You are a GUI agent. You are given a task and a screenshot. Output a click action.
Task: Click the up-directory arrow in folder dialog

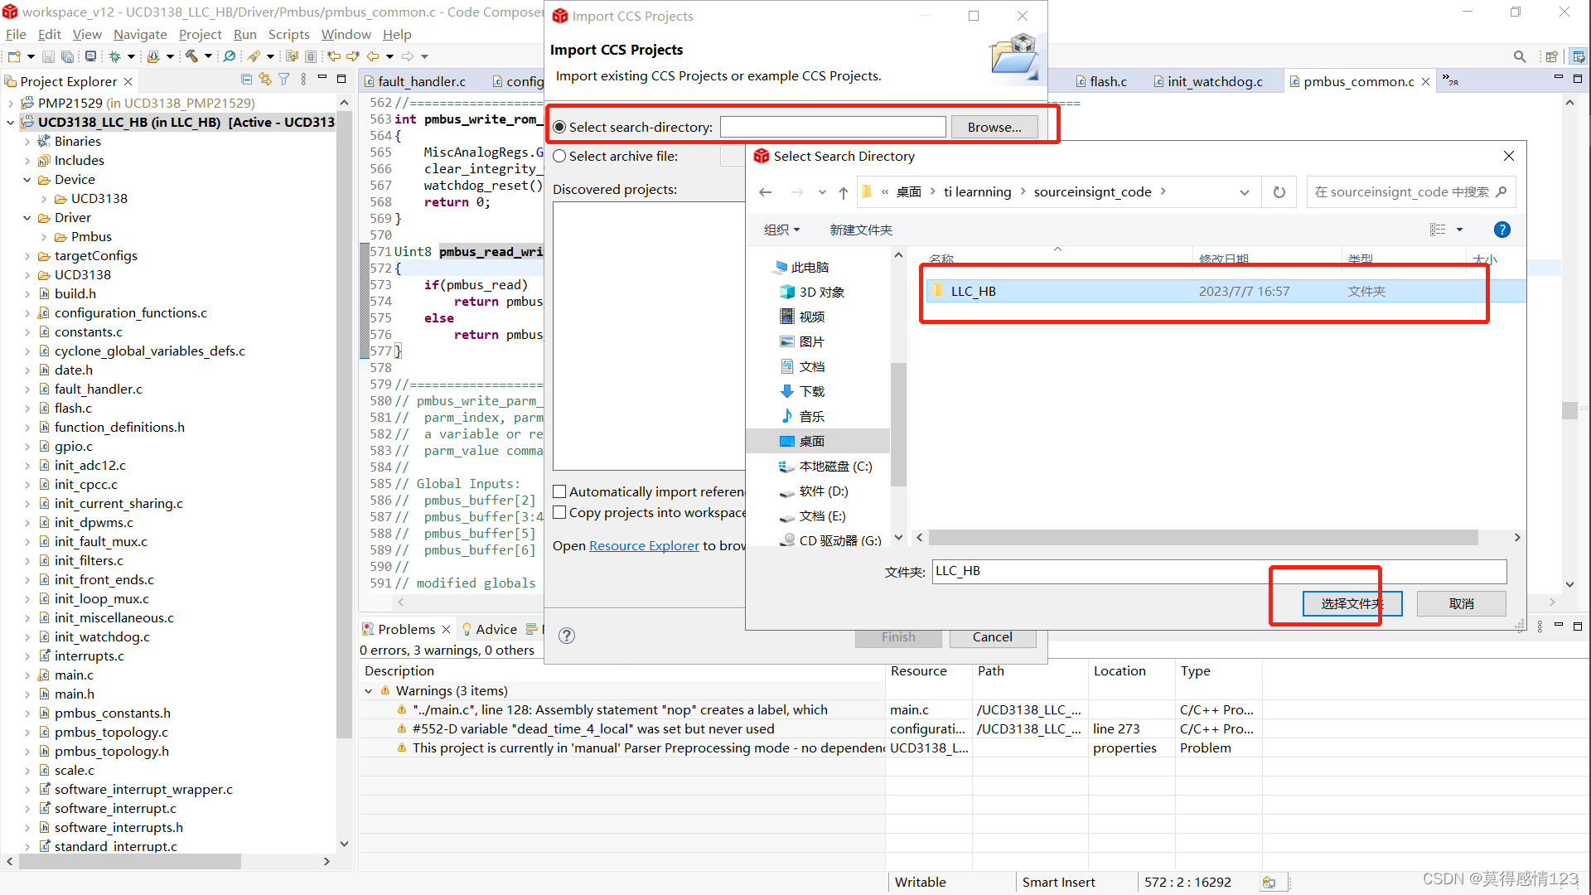[x=843, y=192]
